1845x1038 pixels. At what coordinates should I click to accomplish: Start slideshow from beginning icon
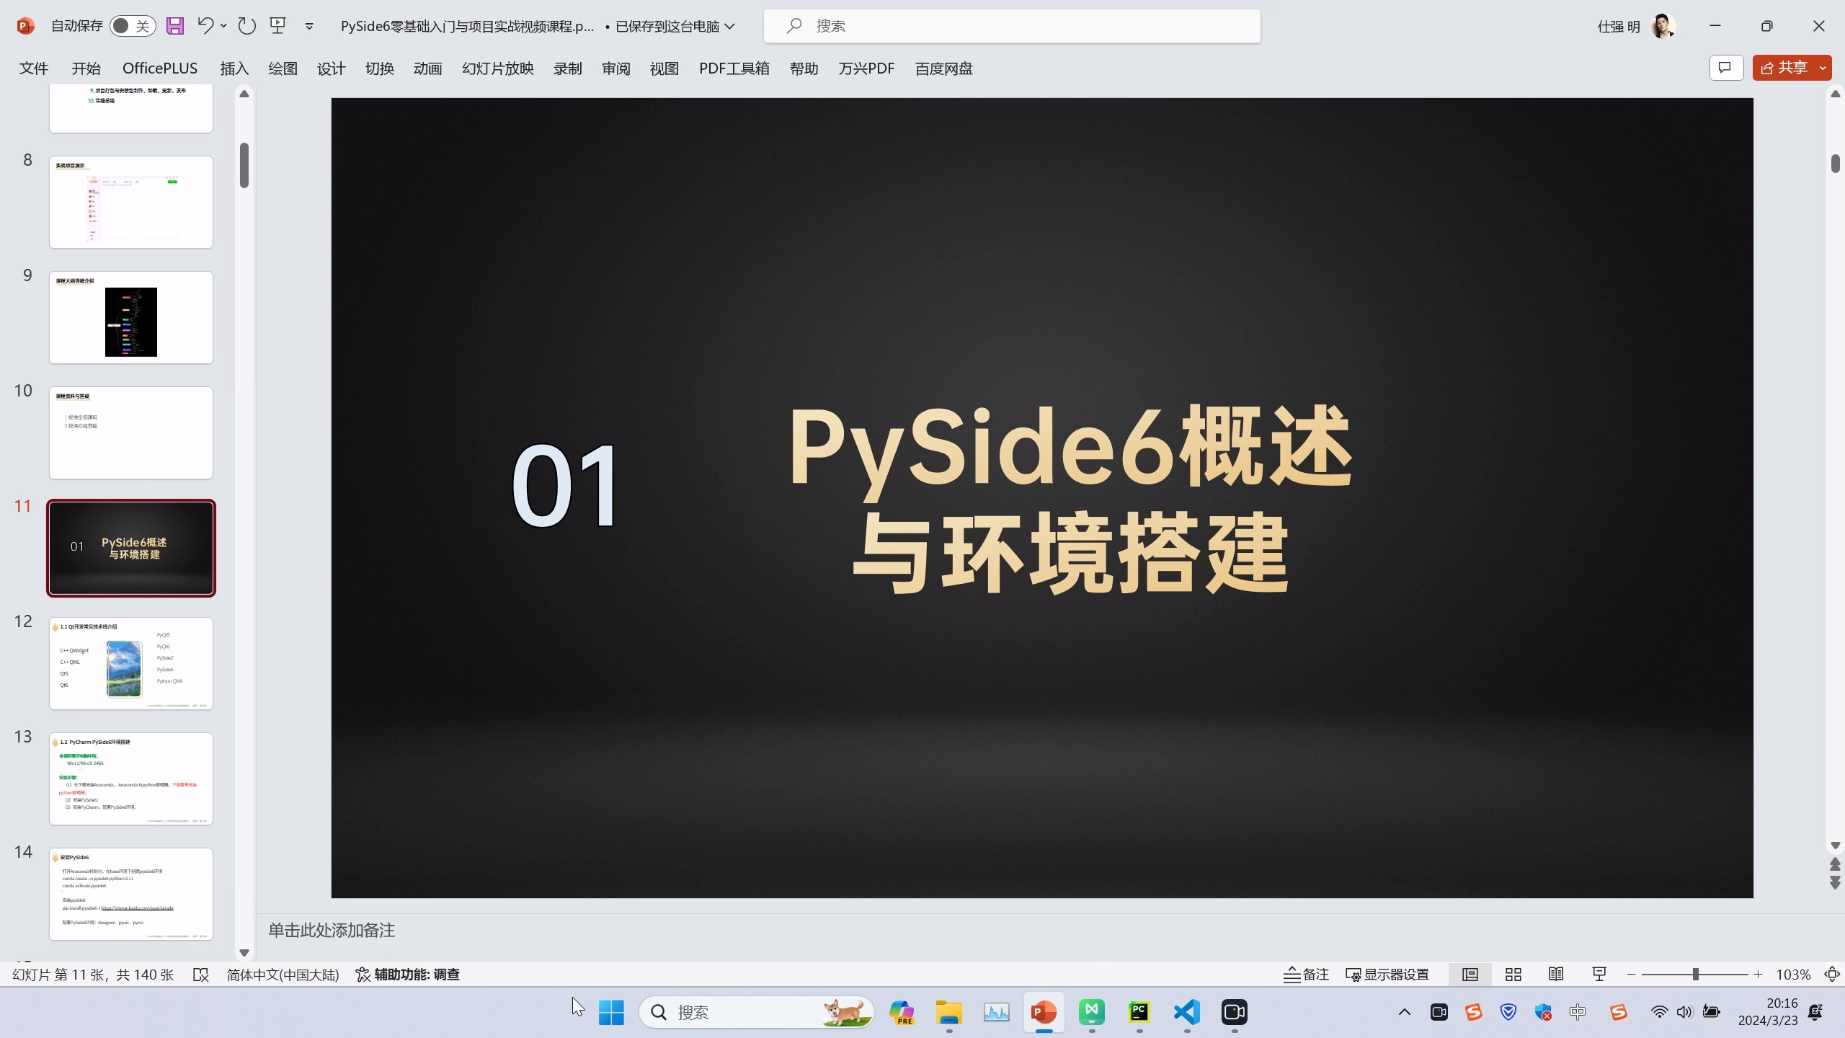278,26
